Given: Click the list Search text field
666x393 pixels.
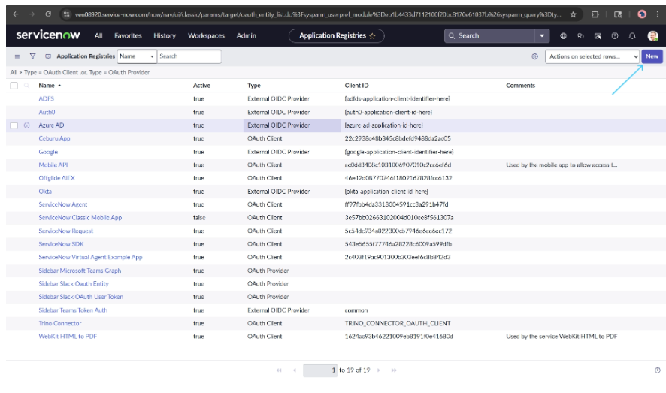Looking at the screenshot, I should click(189, 56).
